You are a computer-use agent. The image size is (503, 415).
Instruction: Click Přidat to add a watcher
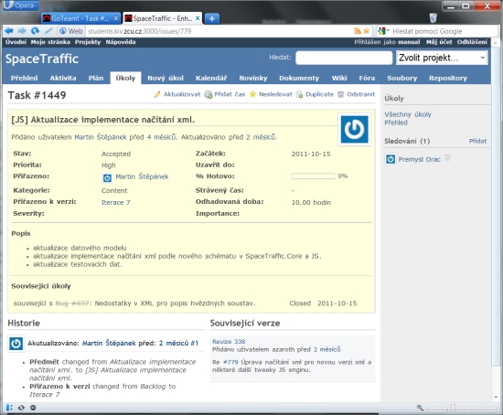[477, 141]
